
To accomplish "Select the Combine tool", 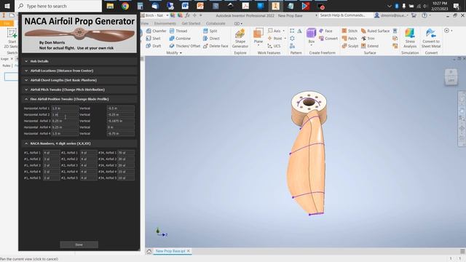I will (x=180, y=39).
